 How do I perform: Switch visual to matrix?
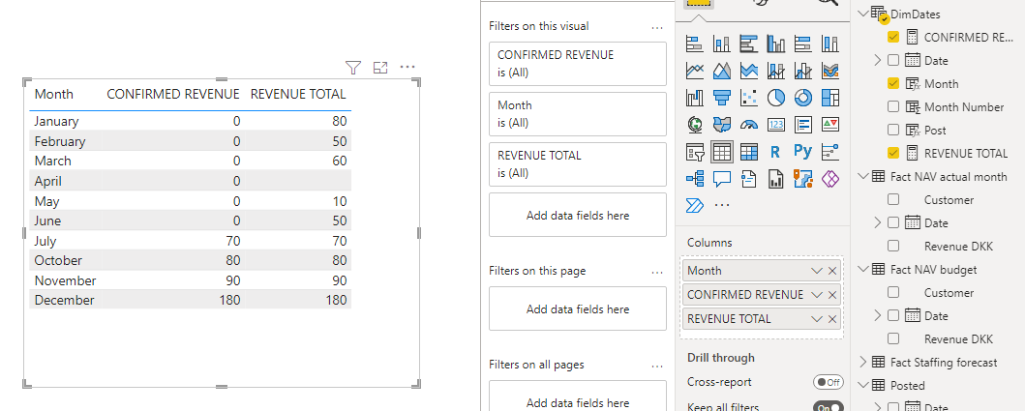[x=748, y=152]
